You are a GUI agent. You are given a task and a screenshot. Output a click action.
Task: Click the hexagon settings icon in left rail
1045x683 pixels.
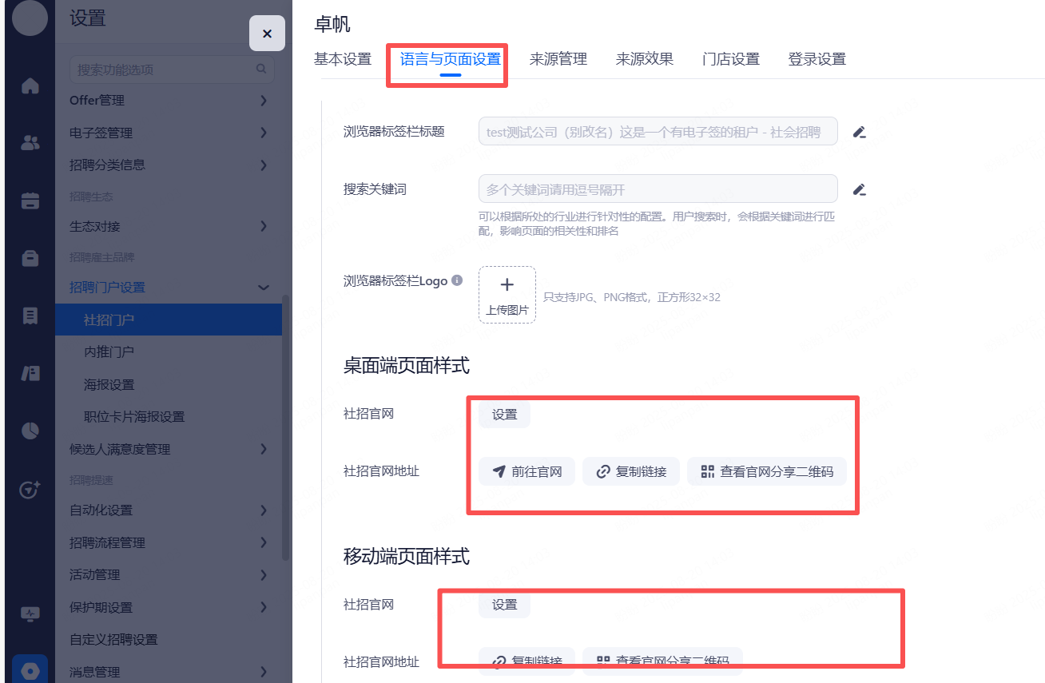pyautogui.click(x=30, y=670)
